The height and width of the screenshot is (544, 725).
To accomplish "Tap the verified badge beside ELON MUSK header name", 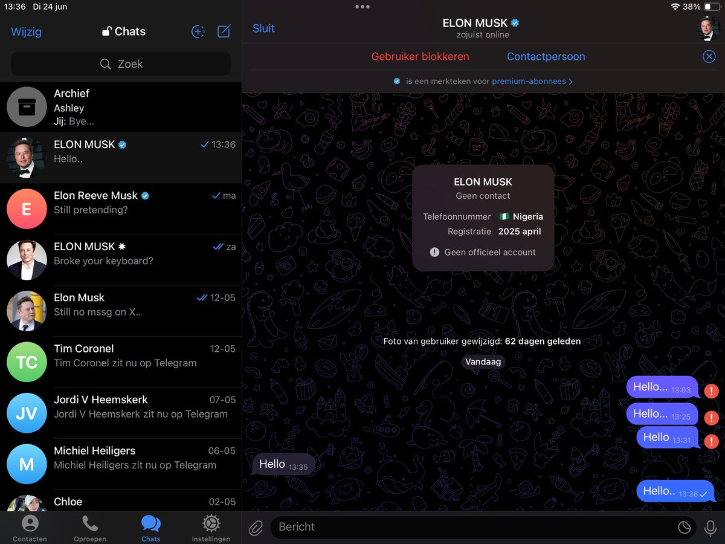I will pos(515,23).
